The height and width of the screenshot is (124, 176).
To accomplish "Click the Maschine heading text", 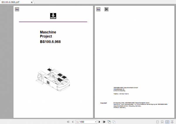I will (48, 32).
